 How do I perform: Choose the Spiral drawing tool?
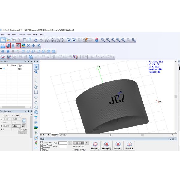(x=36, y=112)
